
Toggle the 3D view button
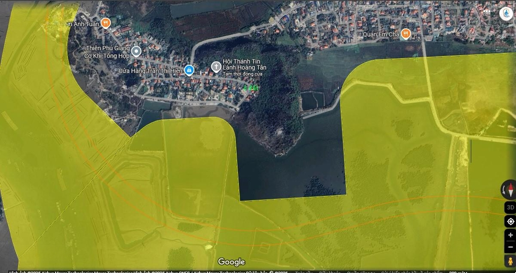click(510, 208)
